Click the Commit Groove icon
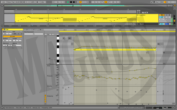Image resolution: width=177 pixels, height=110 pixels. coord(21,43)
